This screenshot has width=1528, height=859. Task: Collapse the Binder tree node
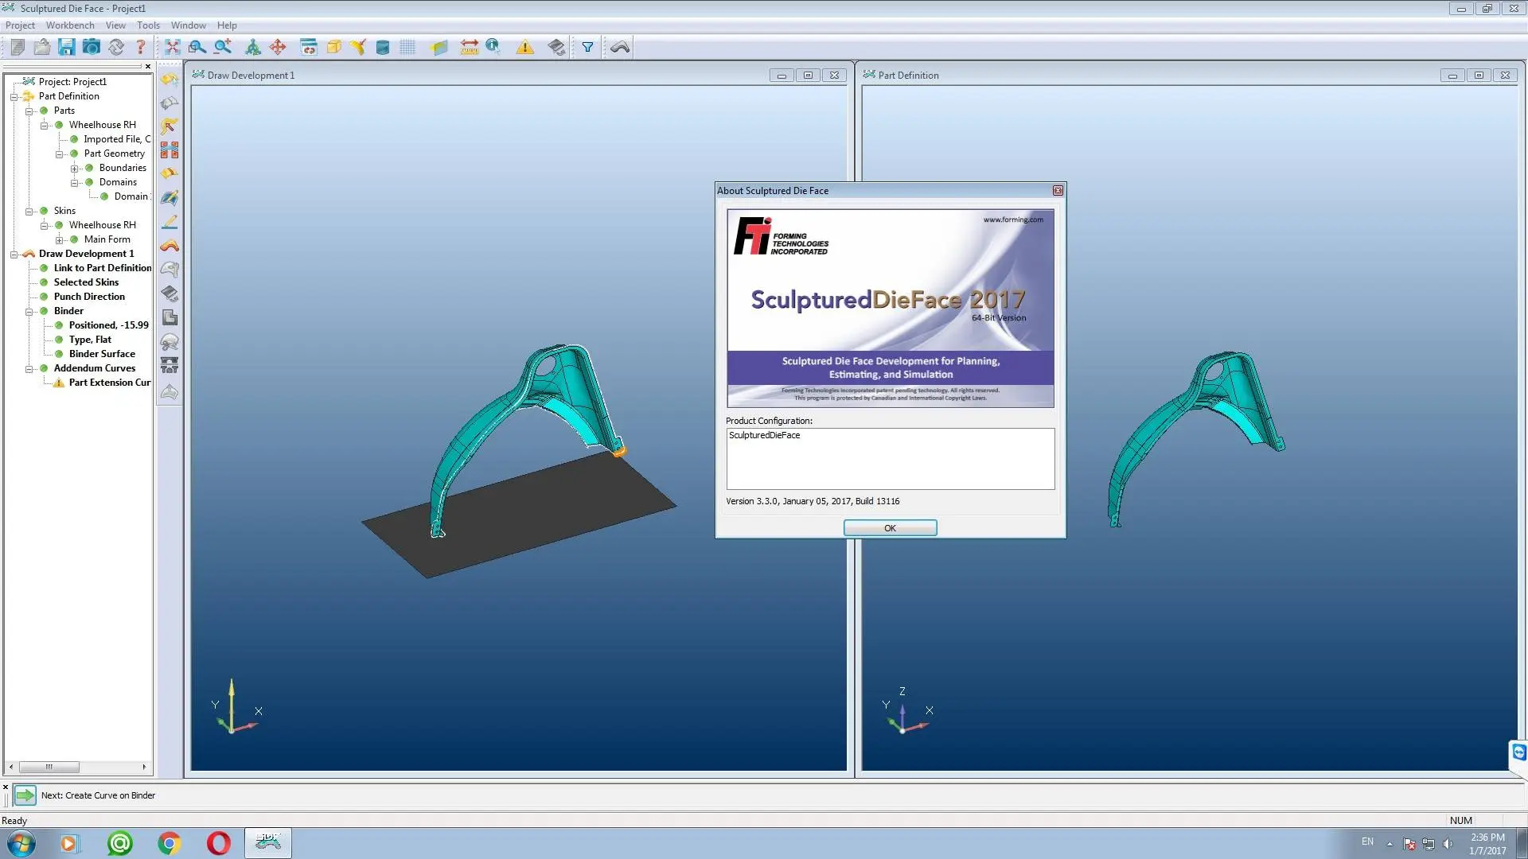(x=29, y=312)
